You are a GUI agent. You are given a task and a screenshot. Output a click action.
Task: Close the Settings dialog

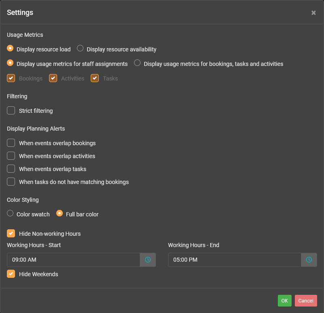[x=313, y=13]
